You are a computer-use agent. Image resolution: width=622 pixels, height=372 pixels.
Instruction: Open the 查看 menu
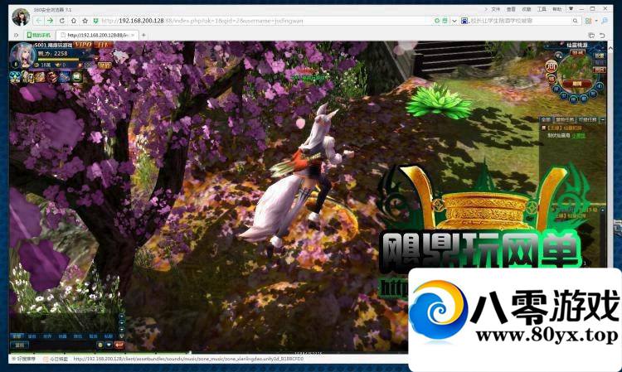click(512, 9)
